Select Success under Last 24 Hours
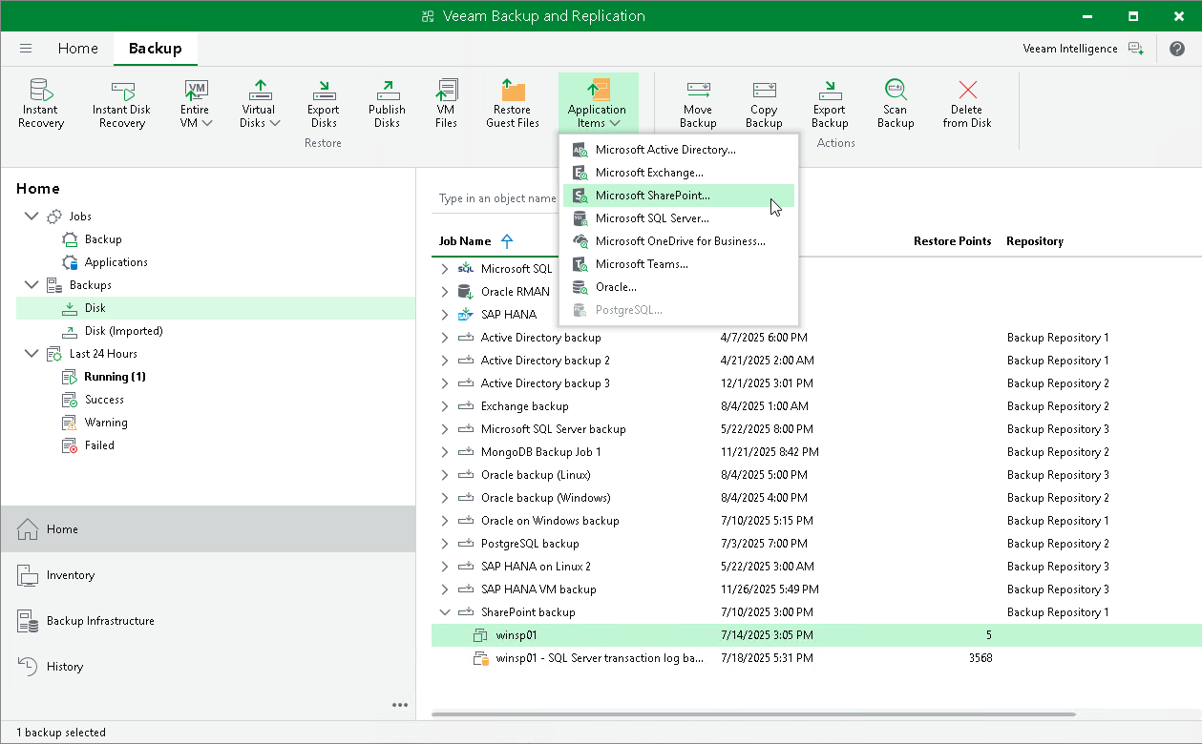Screen dimensions: 1202x744 [x=104, y=400]
